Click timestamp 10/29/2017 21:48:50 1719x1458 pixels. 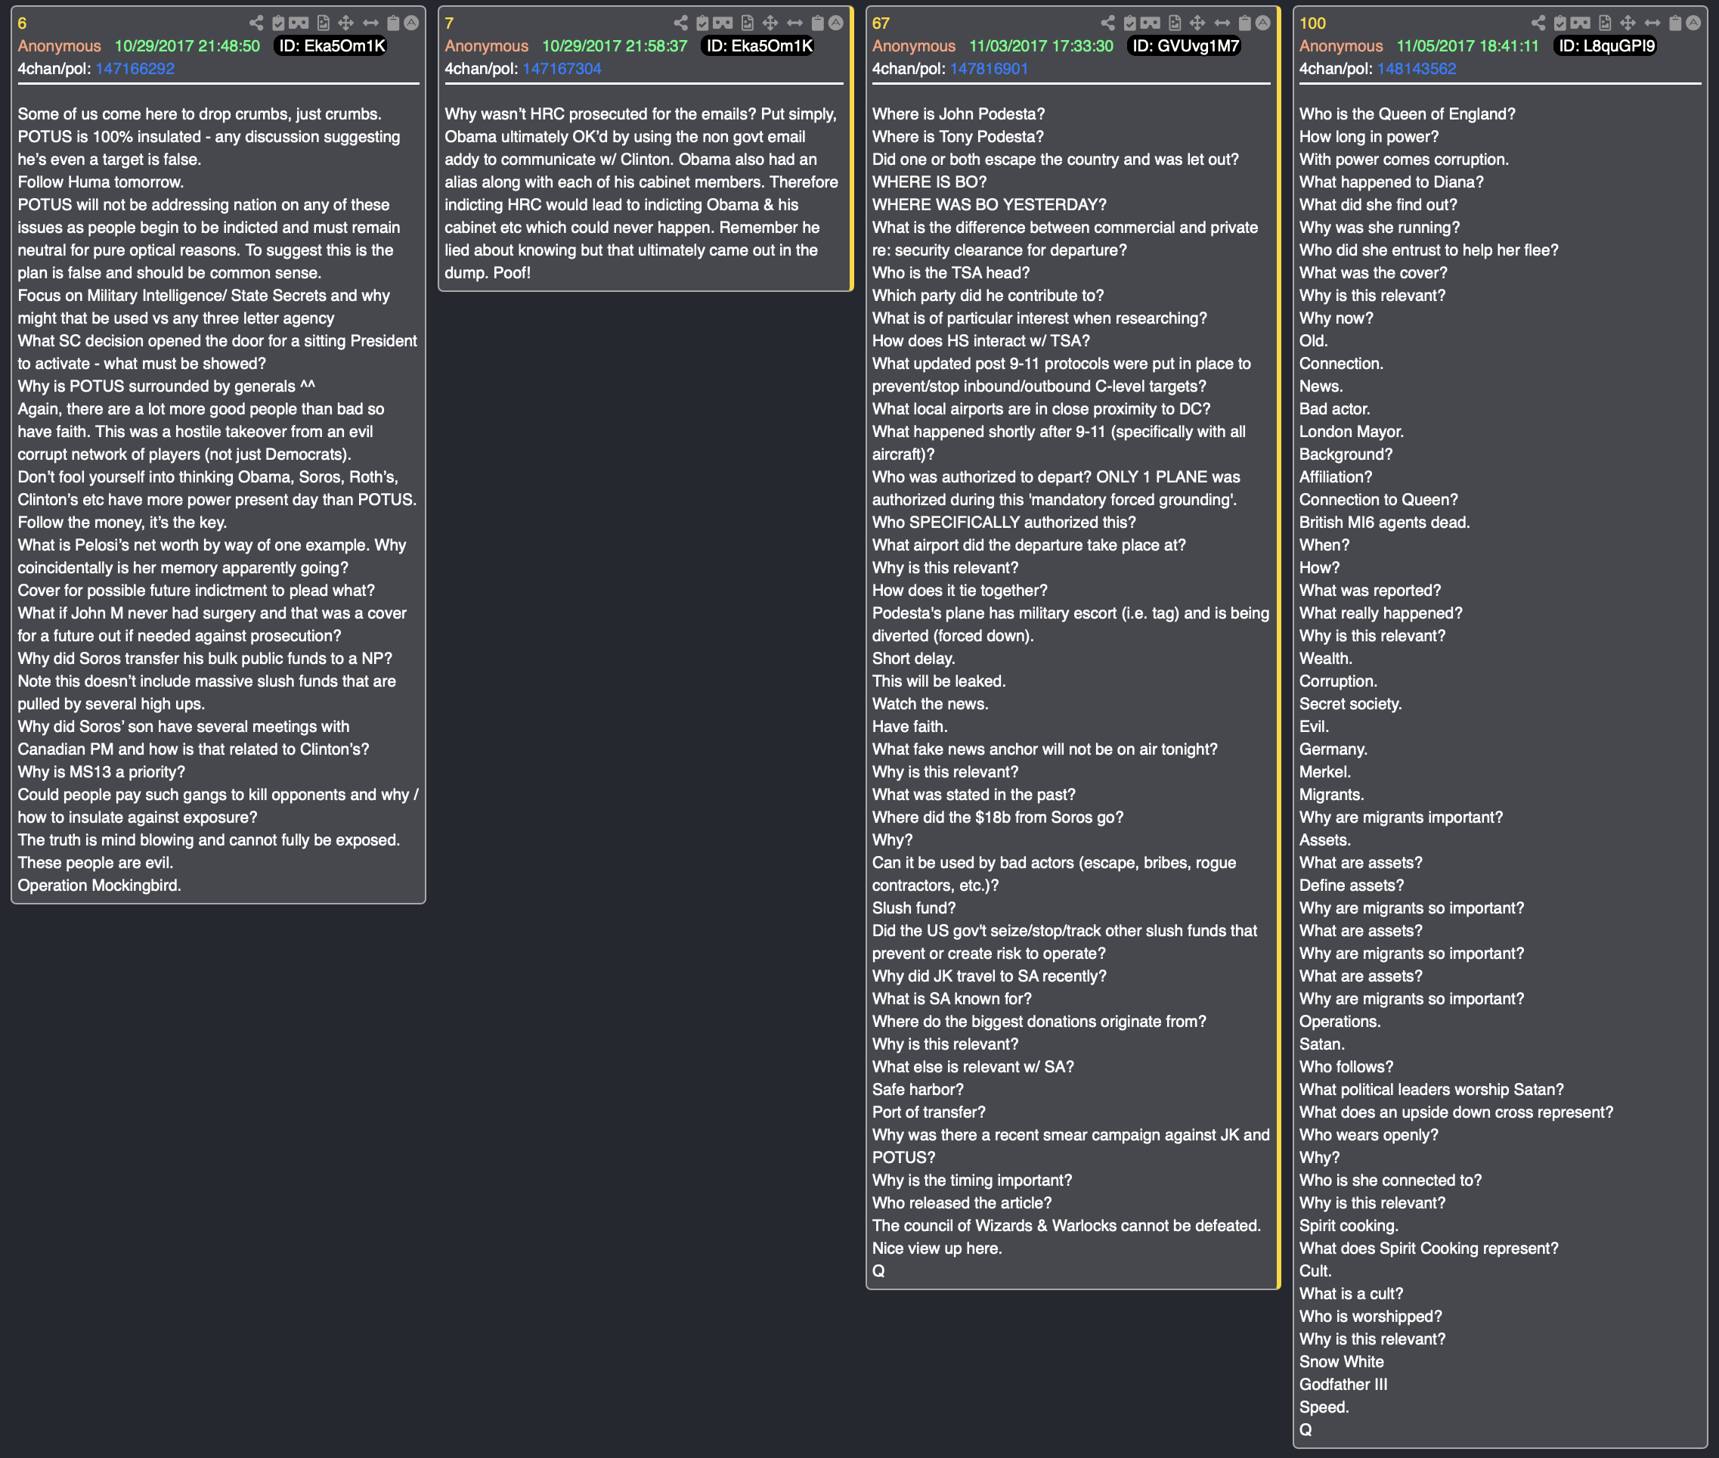(187, 46)
